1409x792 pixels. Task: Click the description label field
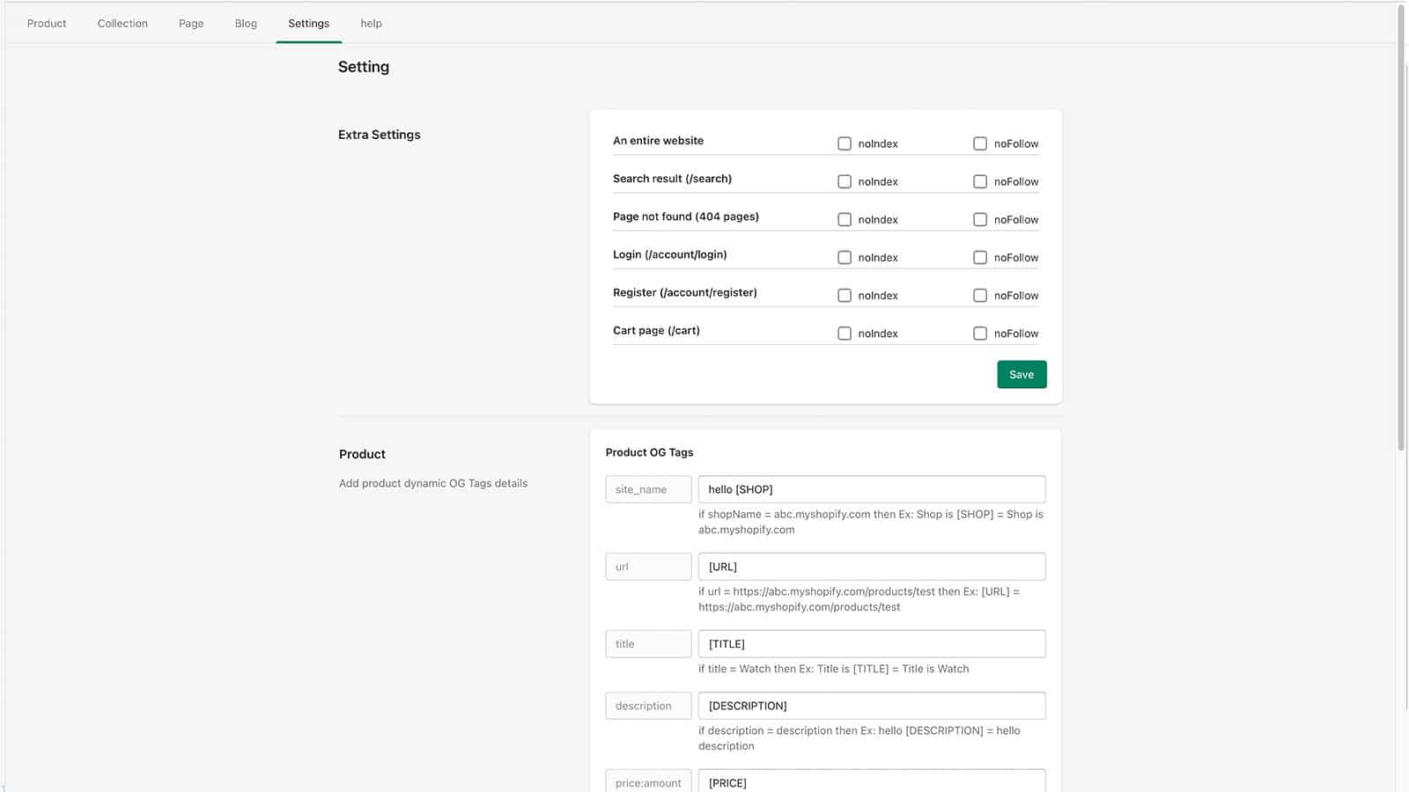(x=648, y=706)
